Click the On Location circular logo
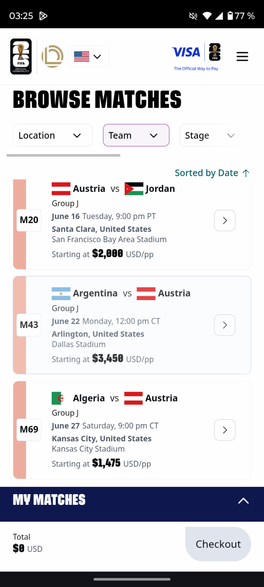Image resolution: width=264 pixels, height=587 pixels. click(52, 56)
